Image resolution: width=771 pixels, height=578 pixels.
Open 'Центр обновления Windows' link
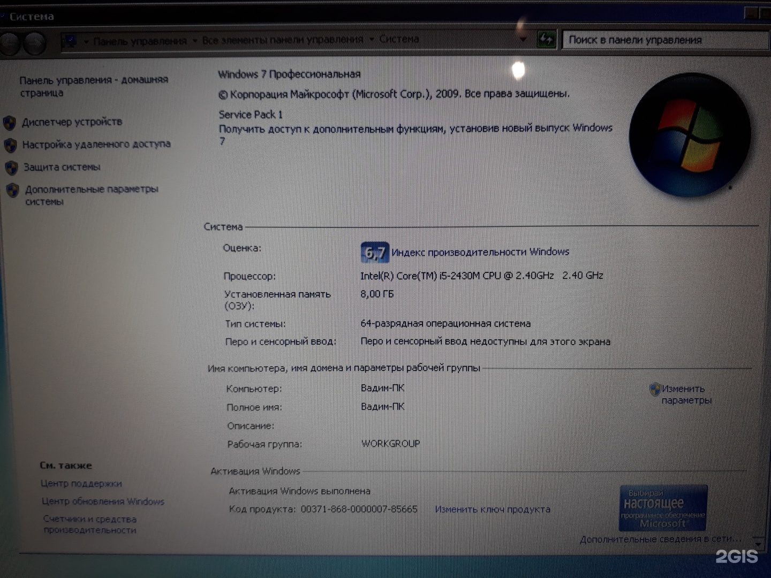point(103,501)
